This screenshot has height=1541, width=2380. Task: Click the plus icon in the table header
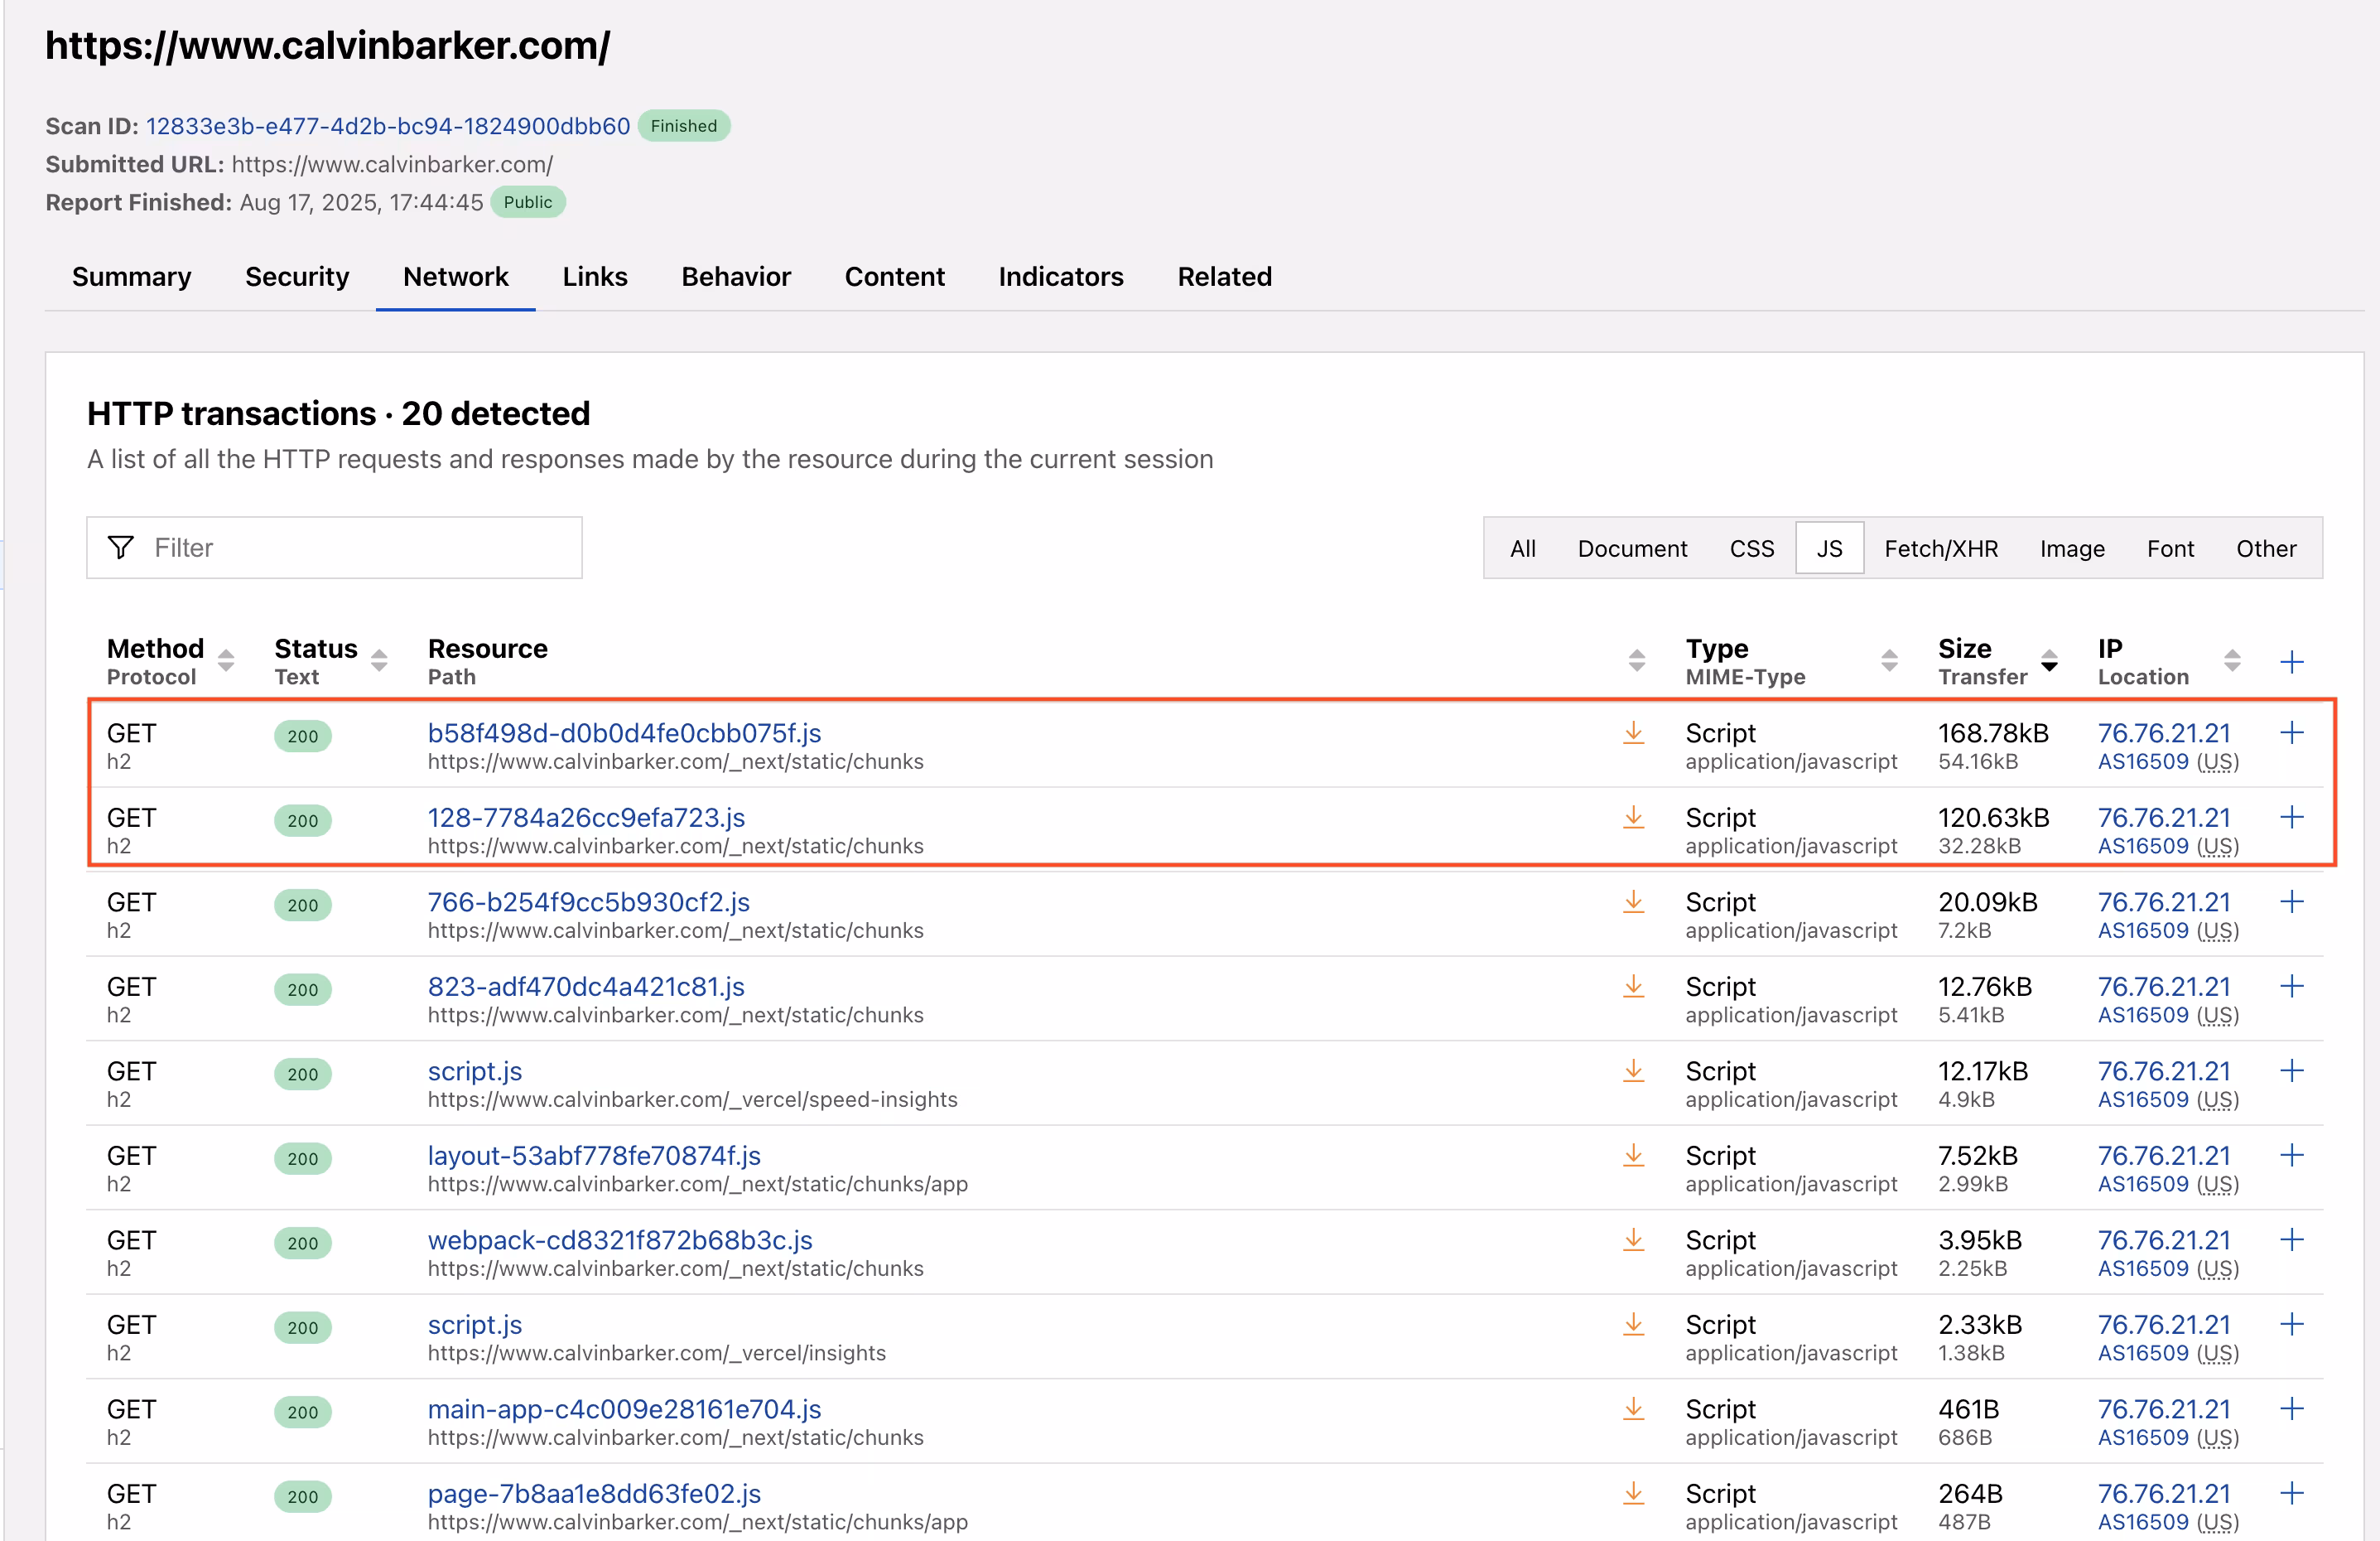pyautogui.click(x=2292, y=661)
